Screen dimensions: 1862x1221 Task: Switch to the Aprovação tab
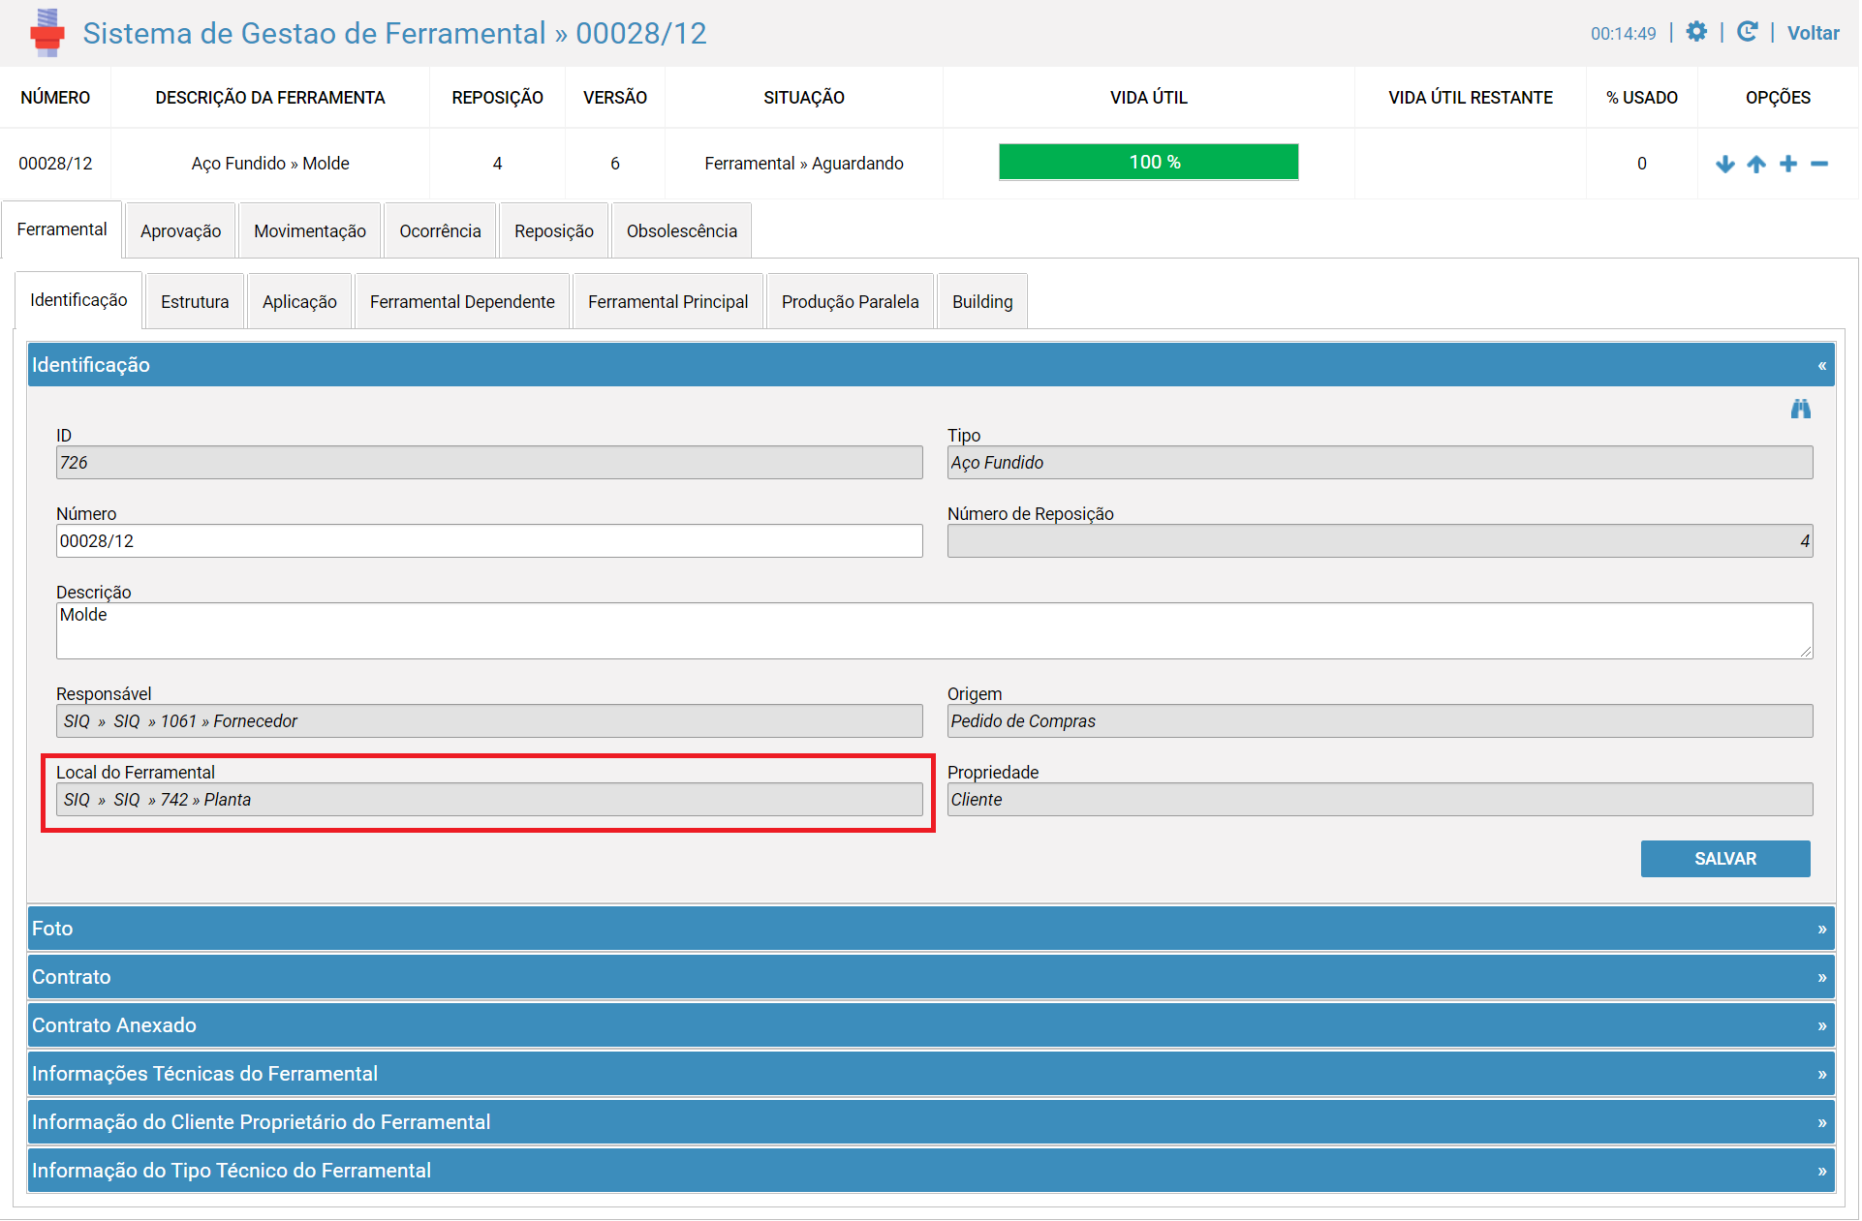[180, 230]
